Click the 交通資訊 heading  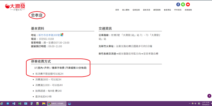[105, 28]
